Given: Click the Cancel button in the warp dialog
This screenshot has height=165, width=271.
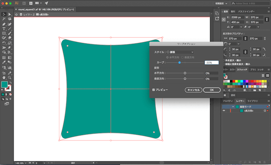Looking at the screenshot, I should pyautogui.click(x=194, y=90).
